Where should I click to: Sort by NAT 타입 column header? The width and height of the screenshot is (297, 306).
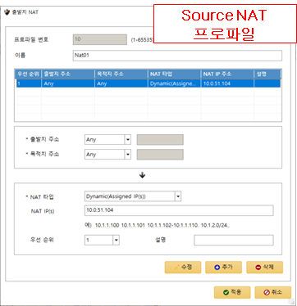tap(174, 74)
